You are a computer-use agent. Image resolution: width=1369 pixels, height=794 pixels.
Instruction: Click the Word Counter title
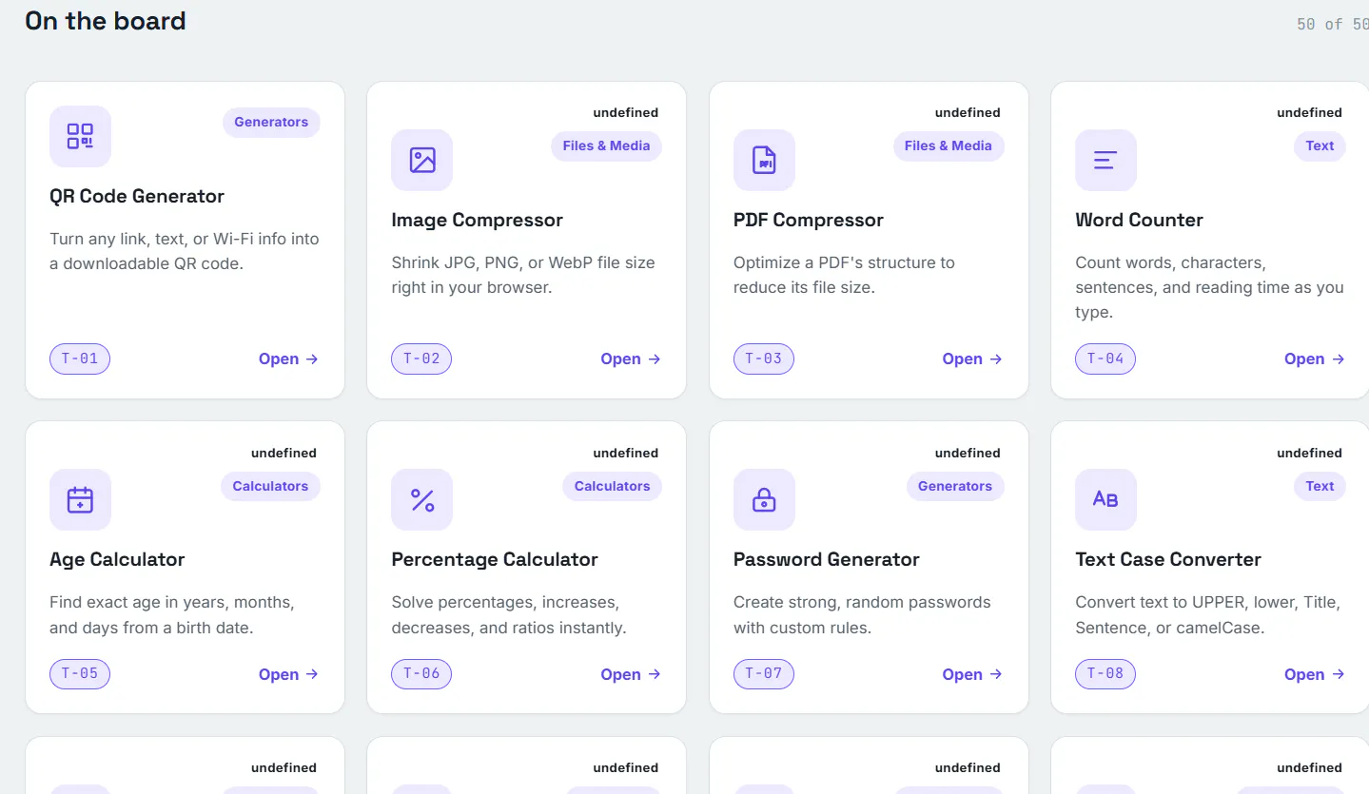(x=1139, y=220)
